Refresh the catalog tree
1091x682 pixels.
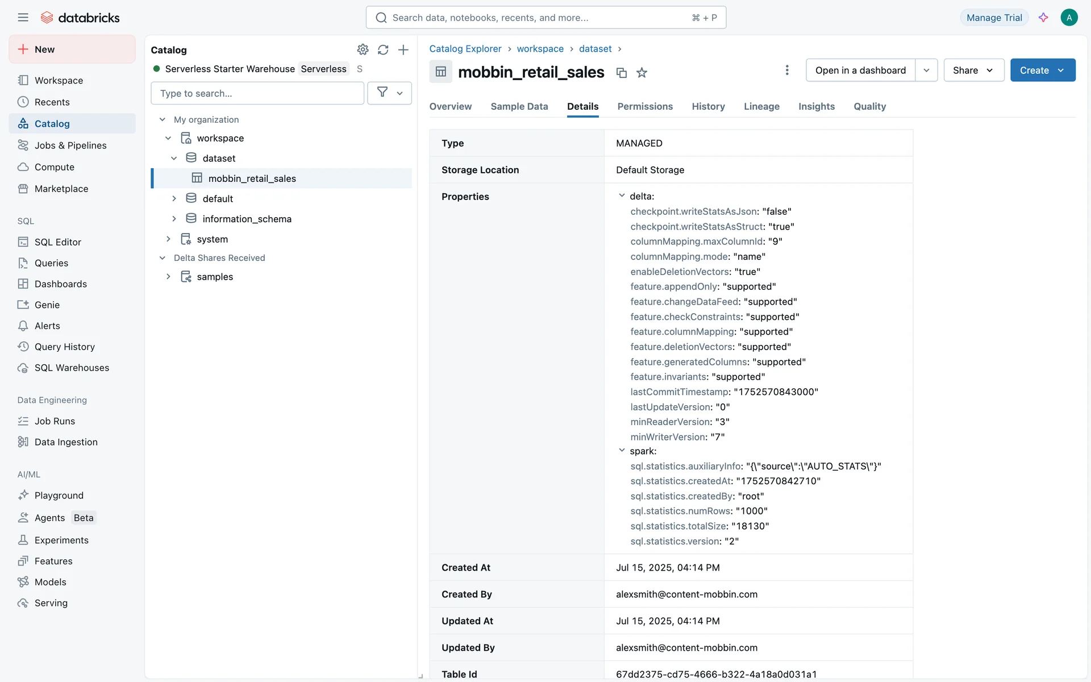383,50
